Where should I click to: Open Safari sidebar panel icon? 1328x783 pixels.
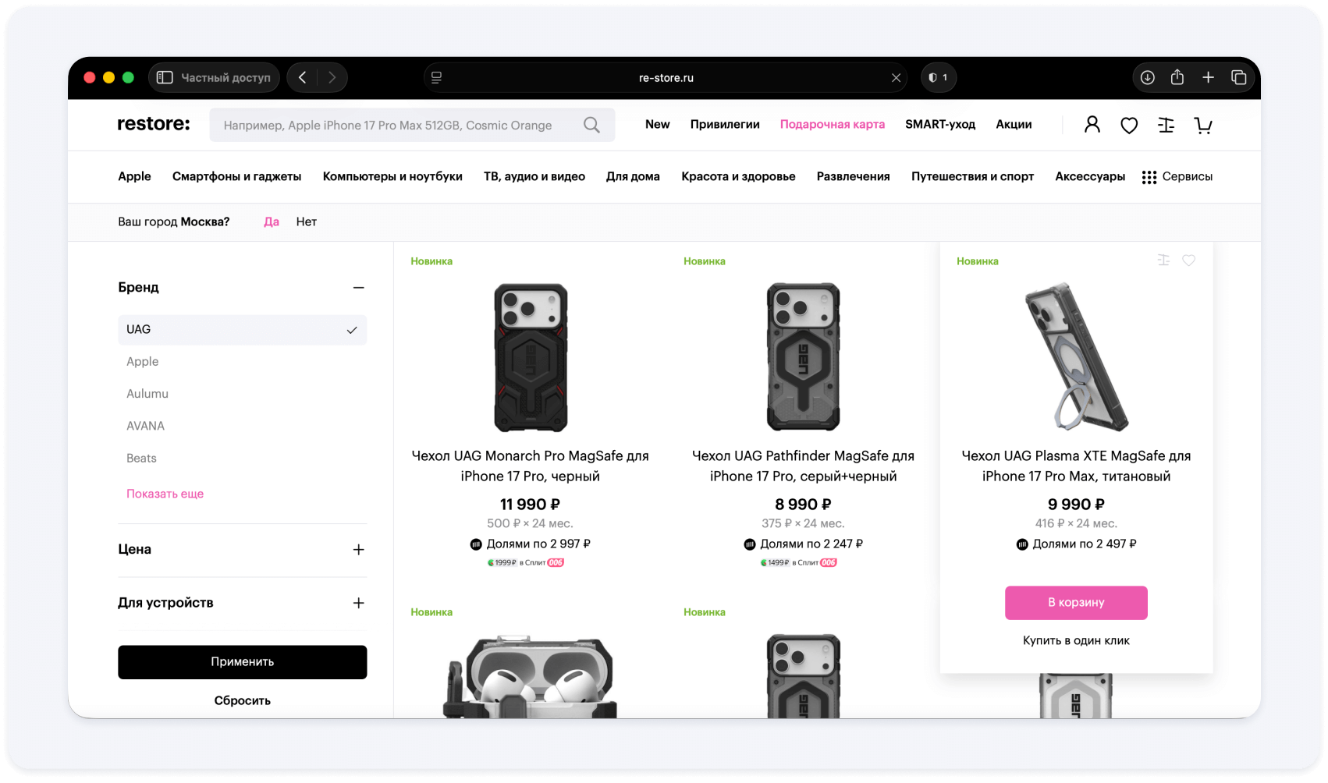click(165, 77)
